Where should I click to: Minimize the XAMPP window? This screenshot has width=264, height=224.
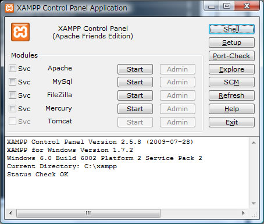[212, 6]
